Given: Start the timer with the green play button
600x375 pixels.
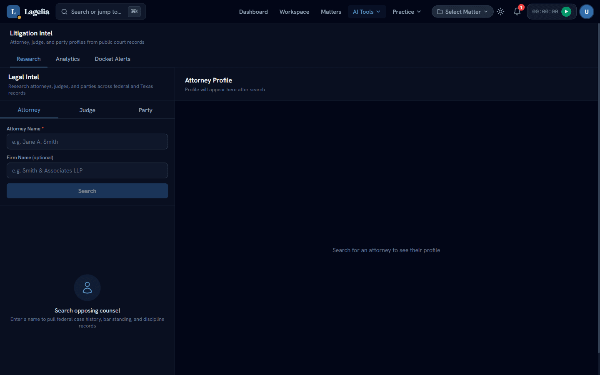Looking at the screenshot, I should click(566, 12).
